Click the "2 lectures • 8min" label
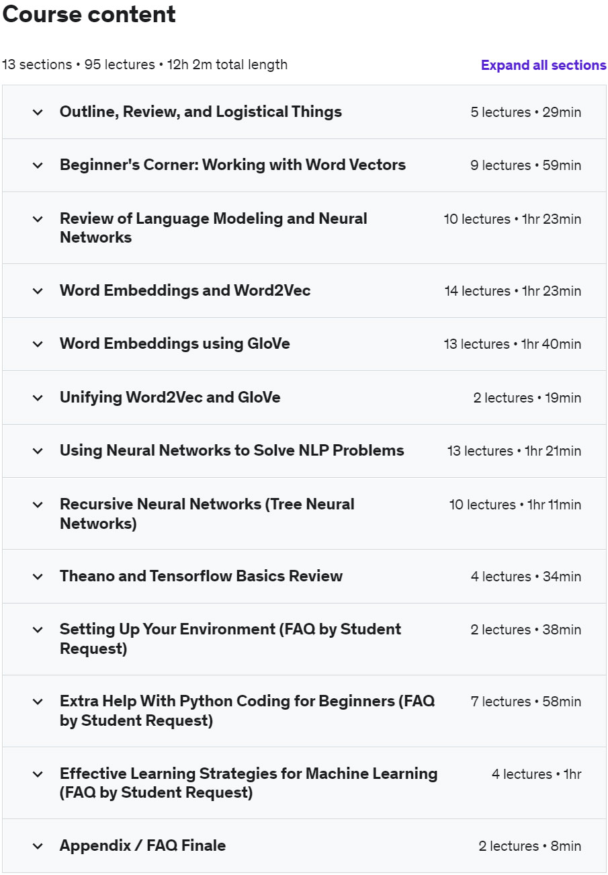Image resolution: width=608 pixels, height=875 pixels. [529, 846]
